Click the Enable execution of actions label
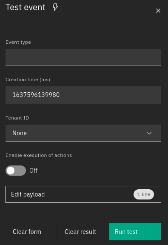 tap(39, 155)
